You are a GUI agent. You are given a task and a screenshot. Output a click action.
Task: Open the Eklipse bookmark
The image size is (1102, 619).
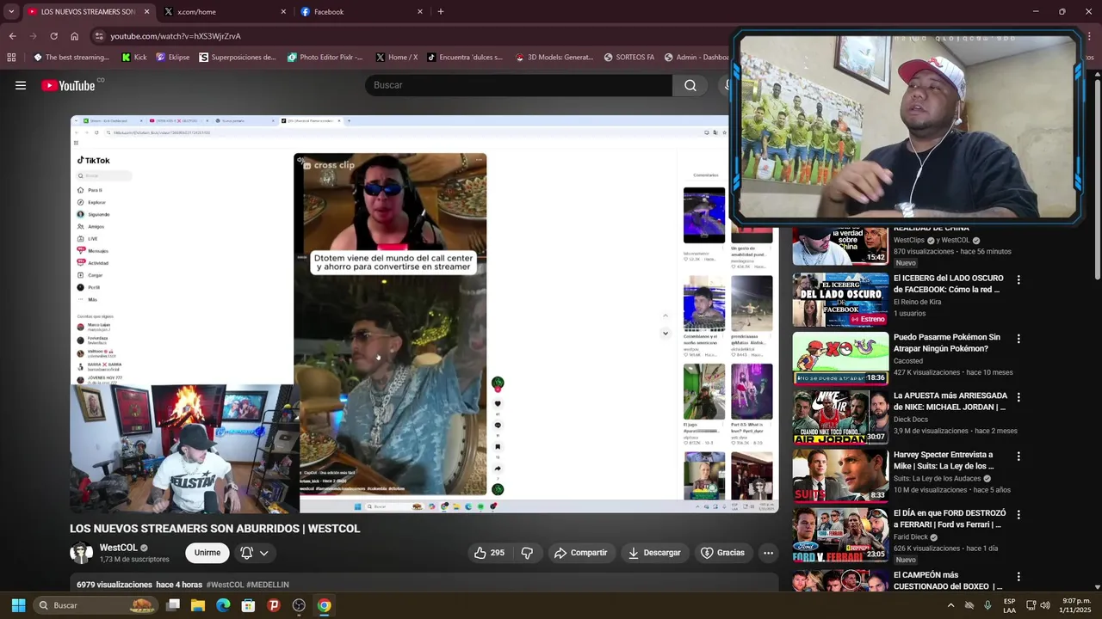pos(173,58)
